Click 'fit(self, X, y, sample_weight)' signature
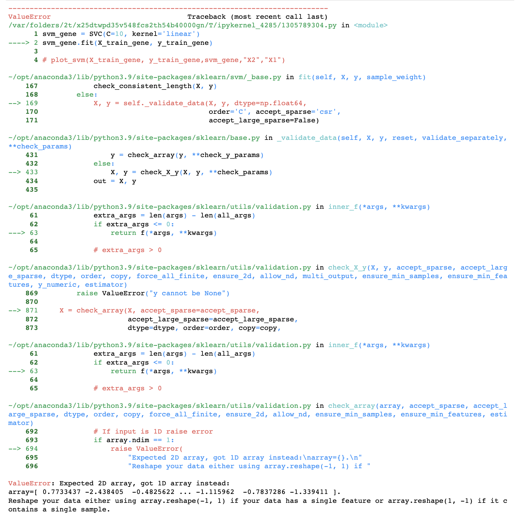 [362, 77]
